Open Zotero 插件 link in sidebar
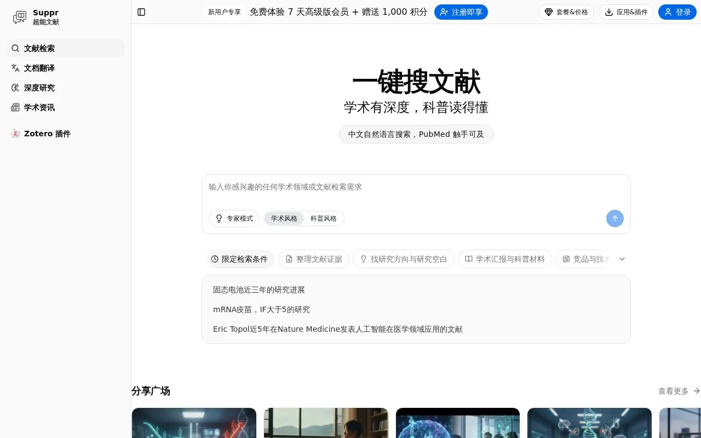The image size is (701, 438). coord(65,134)
